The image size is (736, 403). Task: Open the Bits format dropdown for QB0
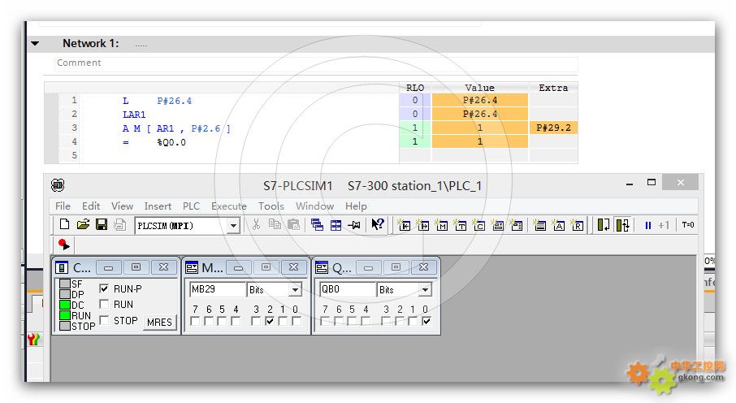pos(425,289)
